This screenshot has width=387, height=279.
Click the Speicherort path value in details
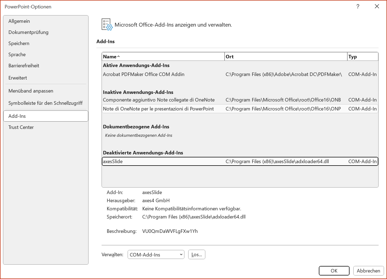coord(194,217)
